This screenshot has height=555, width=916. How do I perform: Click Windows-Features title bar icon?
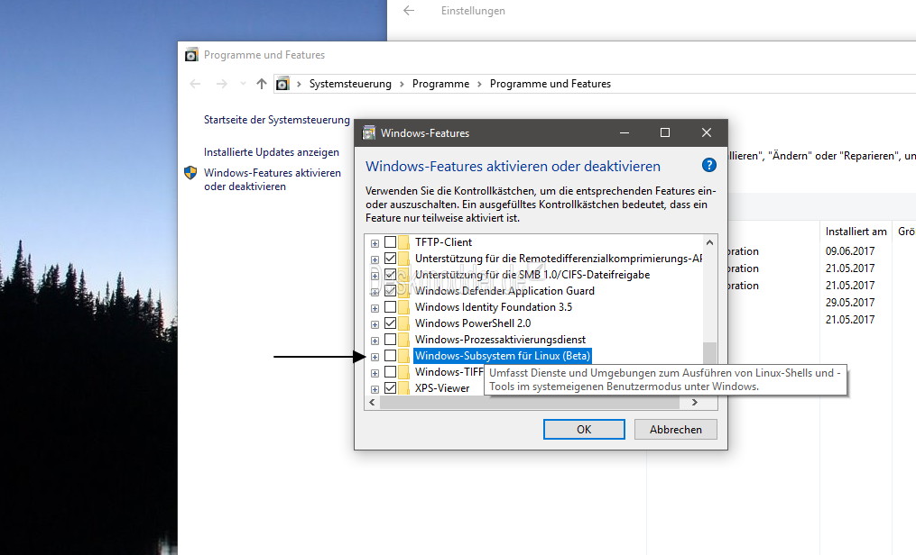368,133
